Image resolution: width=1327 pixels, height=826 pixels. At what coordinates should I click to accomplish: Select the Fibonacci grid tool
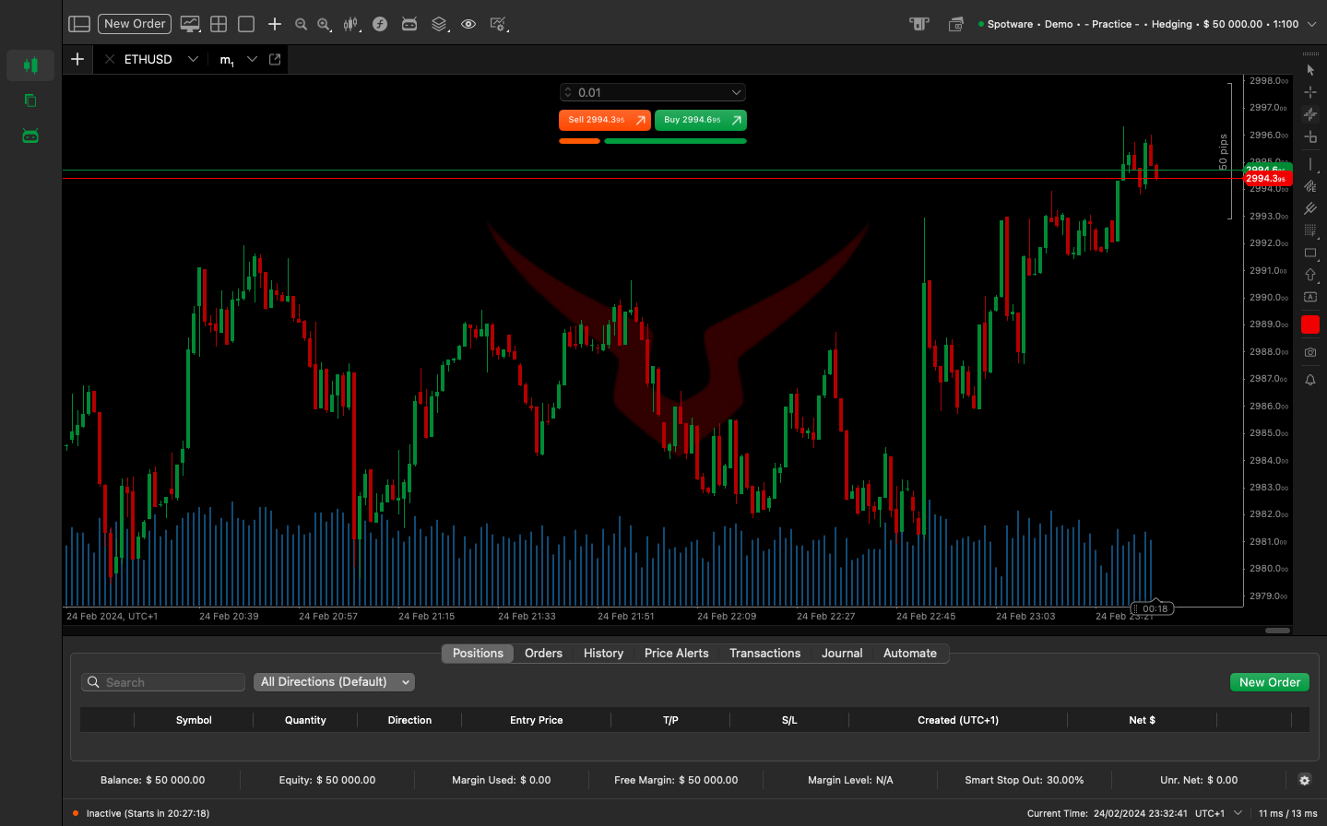tap(1310, 230)
